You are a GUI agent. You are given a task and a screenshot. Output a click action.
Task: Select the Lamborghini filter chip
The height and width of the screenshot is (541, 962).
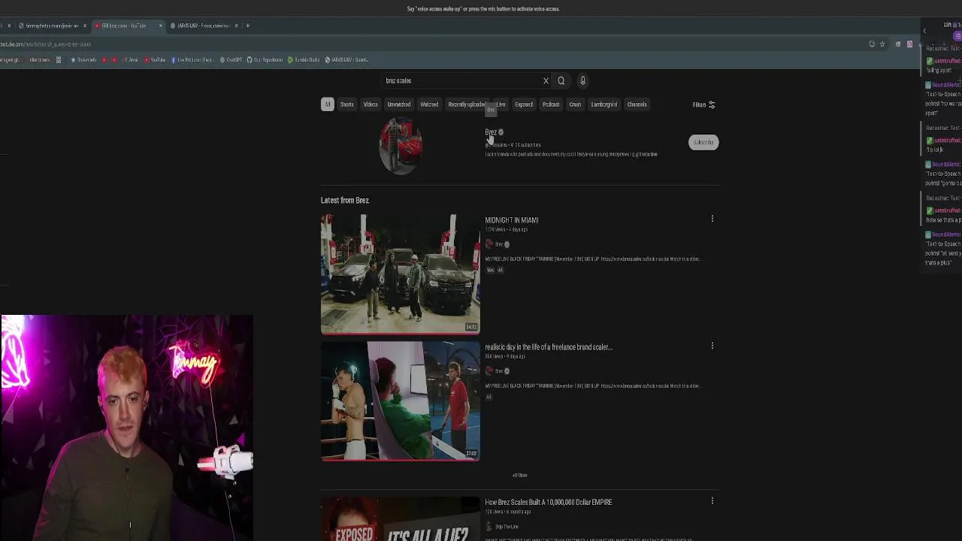(x=604, y=104)
